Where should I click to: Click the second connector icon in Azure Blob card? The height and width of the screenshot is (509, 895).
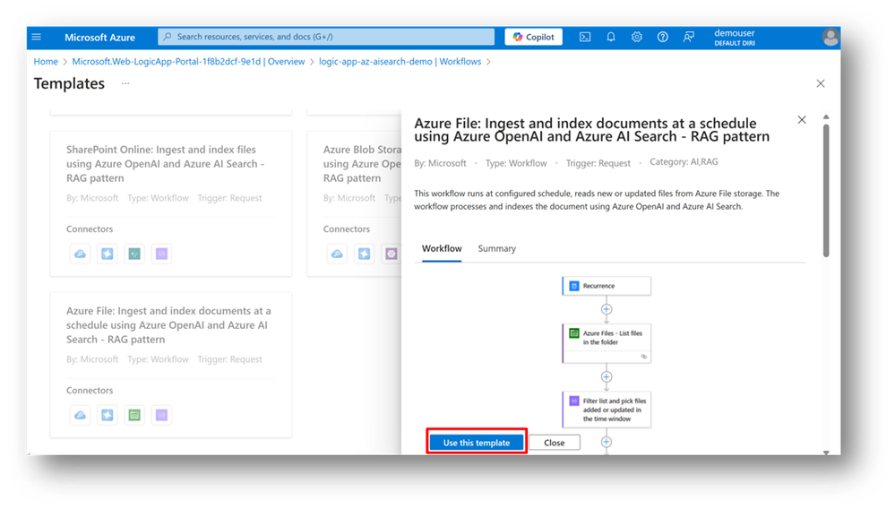[364, 254]
